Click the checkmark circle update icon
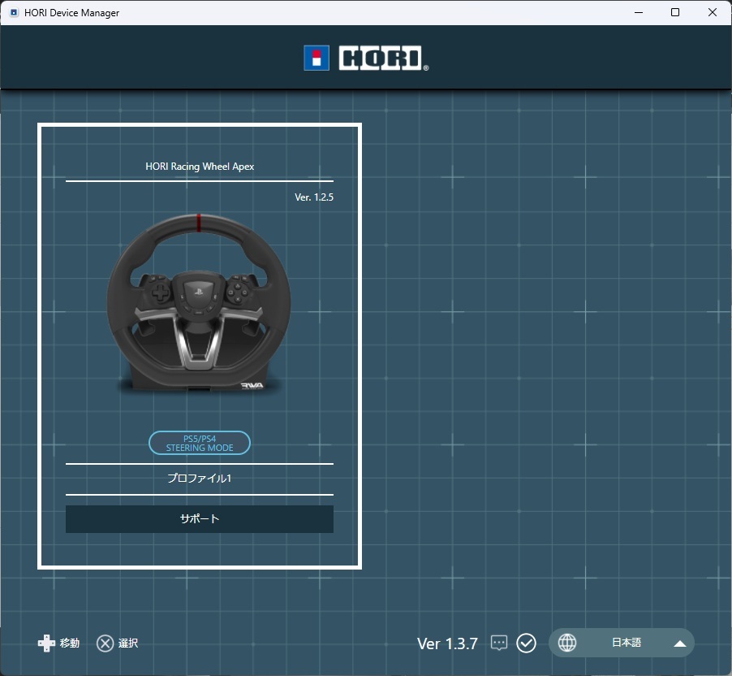 coord(526,643)
